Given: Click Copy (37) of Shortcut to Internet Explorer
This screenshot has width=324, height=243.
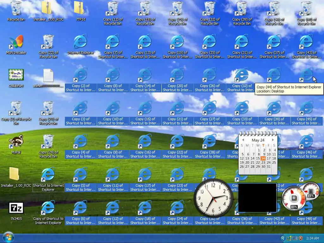Looking at the screenshot, I should tap(274, 47).
